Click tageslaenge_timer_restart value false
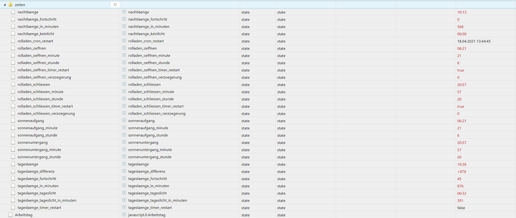The width and height of the screenshot is (516, 218). [461, 208]
